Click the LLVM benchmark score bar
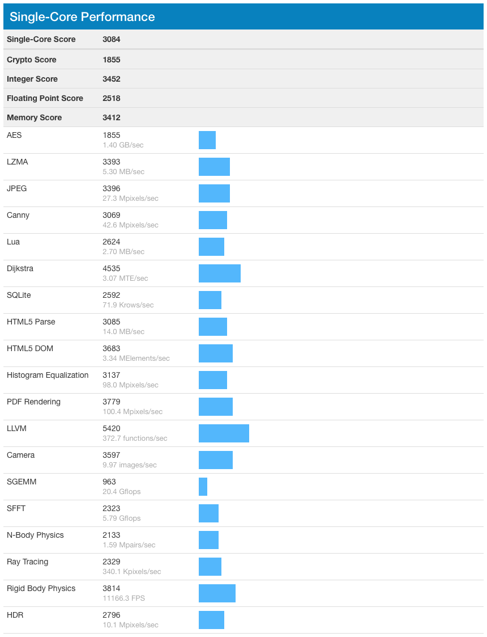Image resolution: width=487 pixels, height=637 pixels. coord(224,433)
